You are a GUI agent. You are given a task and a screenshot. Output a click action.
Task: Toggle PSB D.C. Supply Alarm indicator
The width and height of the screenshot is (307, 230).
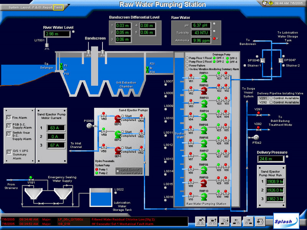click(8, 126)
